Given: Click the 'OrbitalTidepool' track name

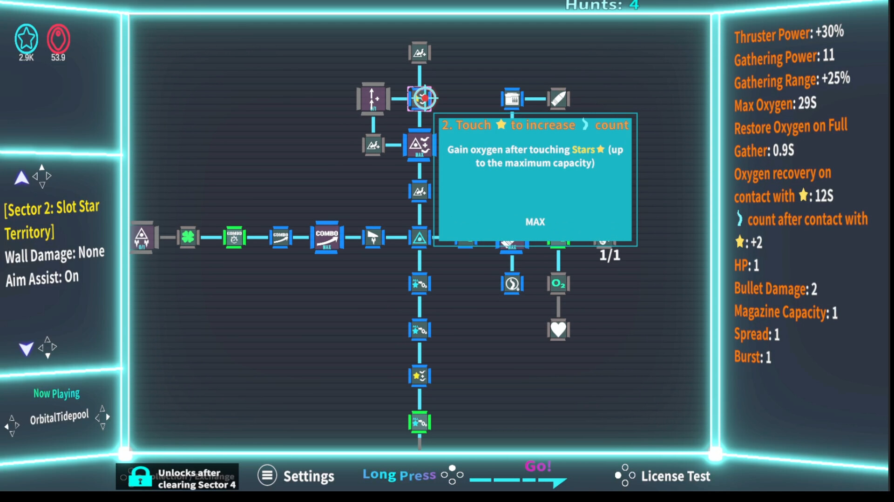Looking at the screenshot, I should tap(59, 417).
